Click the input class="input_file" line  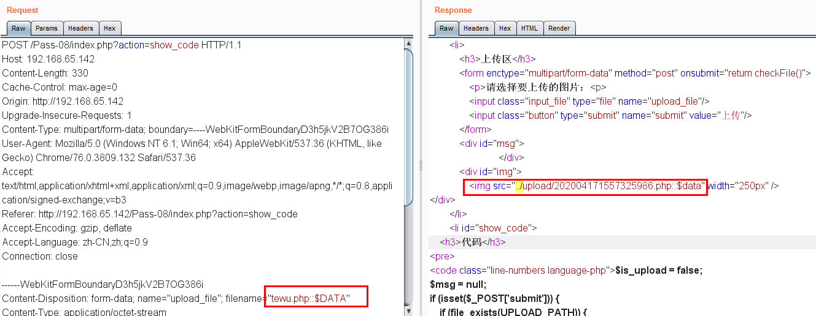(x=589, y=102)
